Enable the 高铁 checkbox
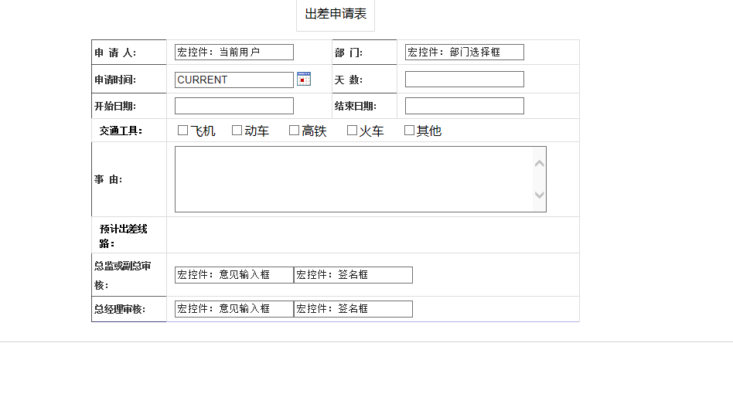Image resolution: width=733 pixels, height=394 pixels. pyautogui.click(x=294, y=131)
